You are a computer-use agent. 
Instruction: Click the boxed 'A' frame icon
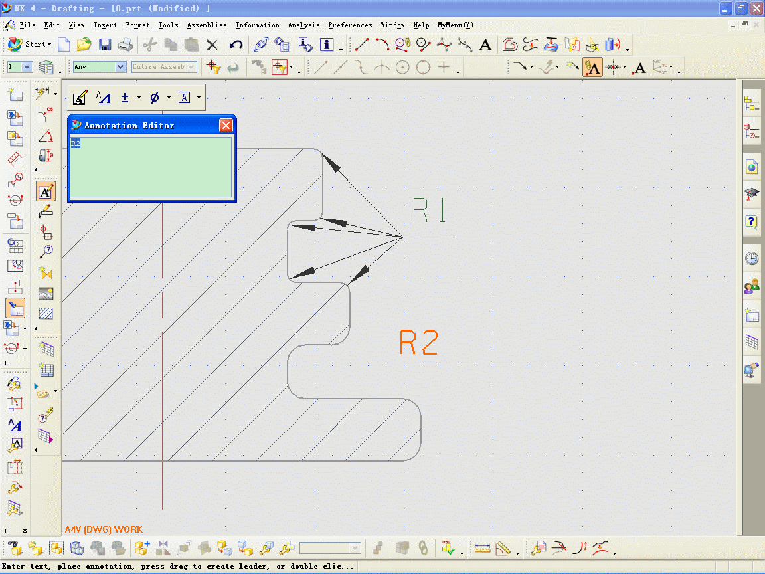coord(184,98)
